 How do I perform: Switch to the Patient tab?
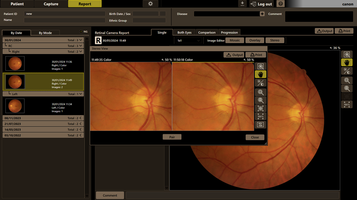click(x=17, y=4)
